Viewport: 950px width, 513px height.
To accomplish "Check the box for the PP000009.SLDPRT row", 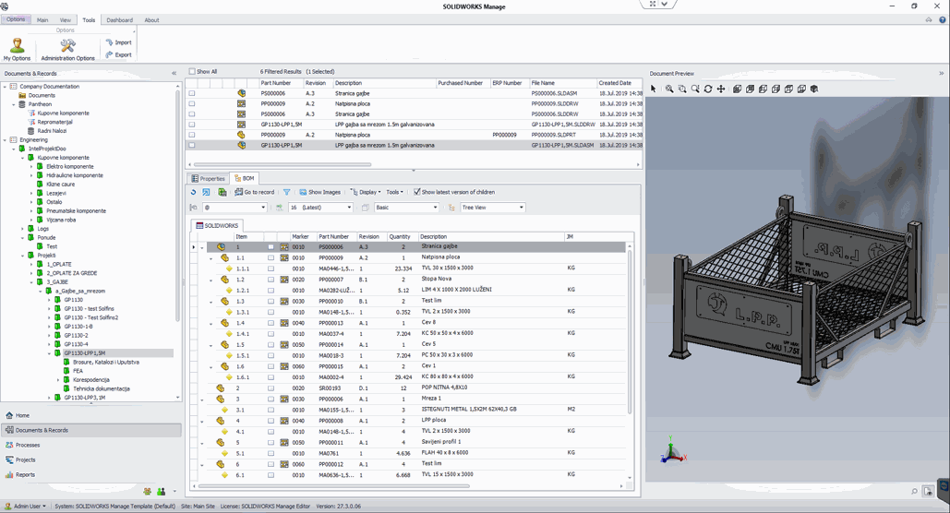I will (x=192, y=135).
